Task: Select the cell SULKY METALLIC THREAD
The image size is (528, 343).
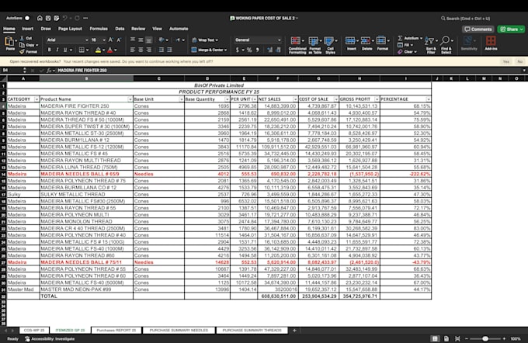Action: pyautogui.click(x=86, y=194)
